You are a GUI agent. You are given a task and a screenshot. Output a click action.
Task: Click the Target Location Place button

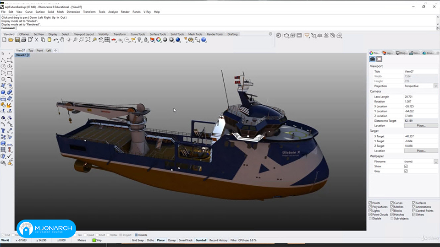point(421,150)
